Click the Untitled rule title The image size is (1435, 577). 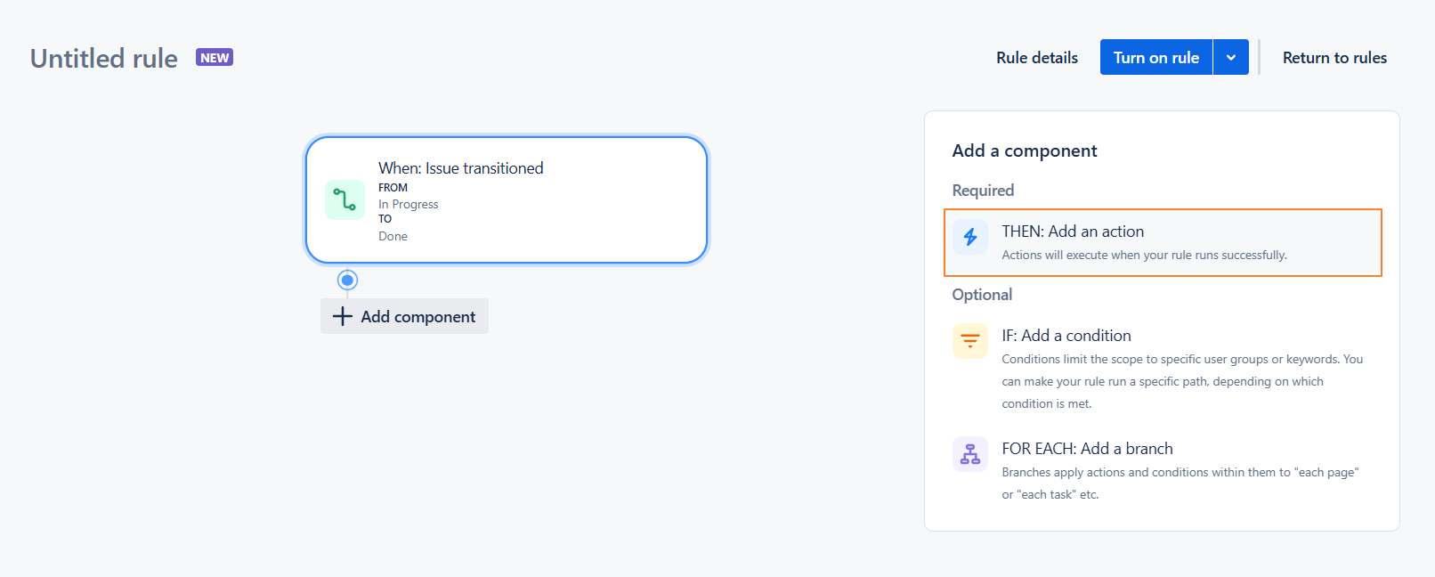[x=104, y=59]
